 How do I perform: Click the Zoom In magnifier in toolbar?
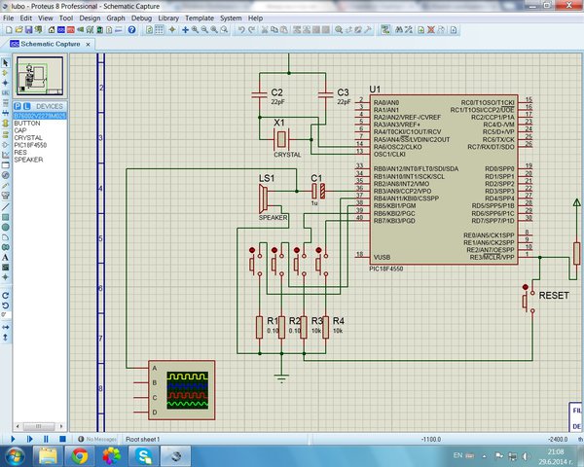point(195,30)
